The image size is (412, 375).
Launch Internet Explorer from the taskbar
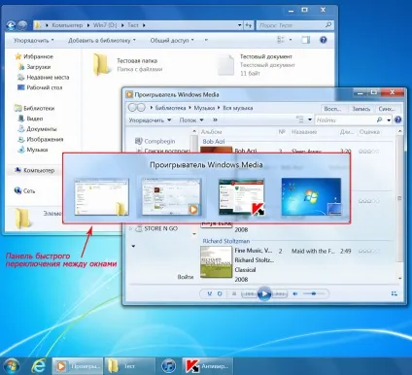coord(38,366)
